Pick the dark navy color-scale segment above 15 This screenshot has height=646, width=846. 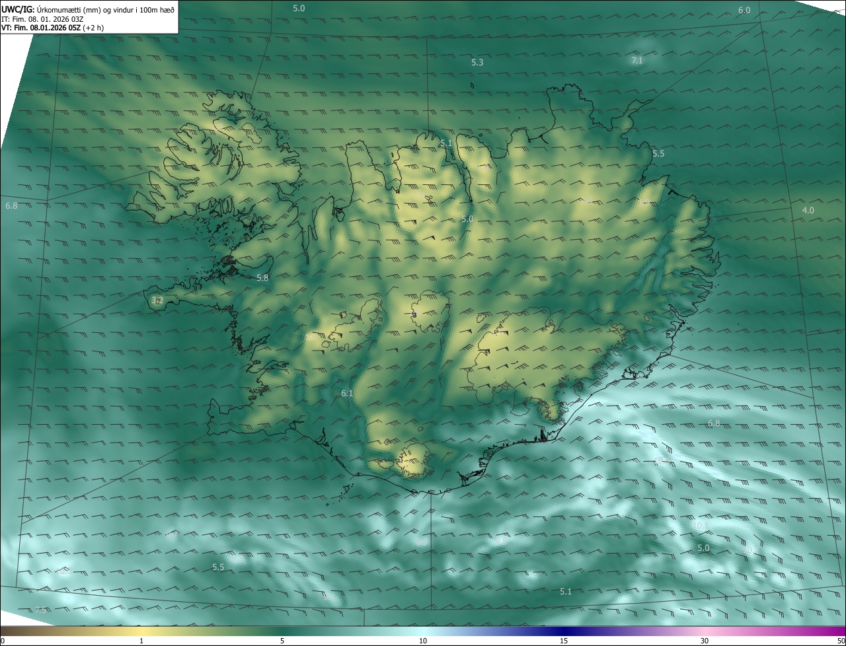pos(564,631)
